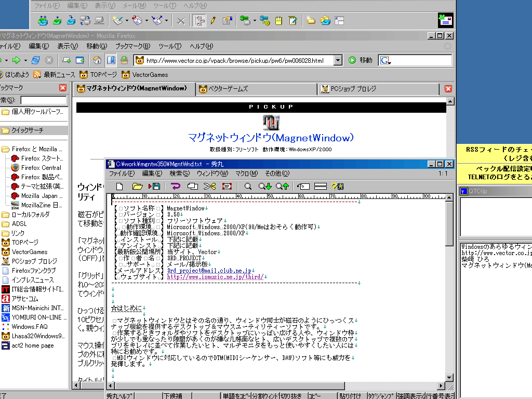Go to Firefox home page
This screenshot has width=532, height=399.
pos(97,60)
